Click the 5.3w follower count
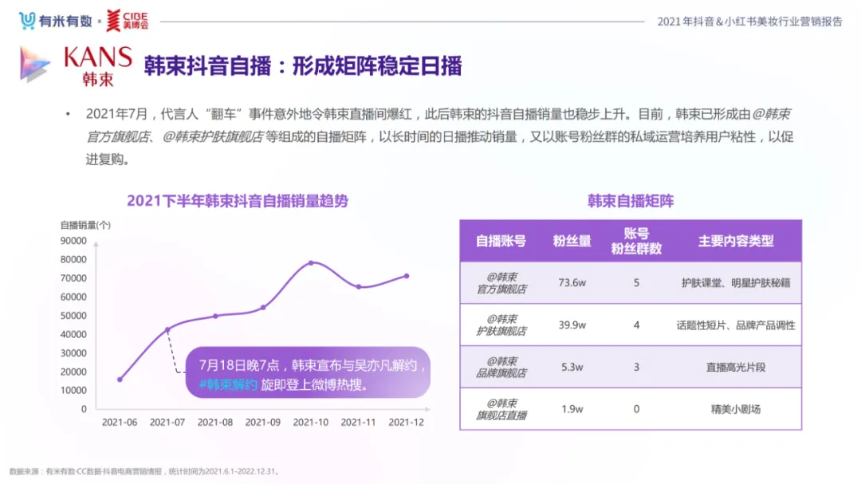Viewport: 861px width, 484px height. pyautogui.click(x=572, y=367)
